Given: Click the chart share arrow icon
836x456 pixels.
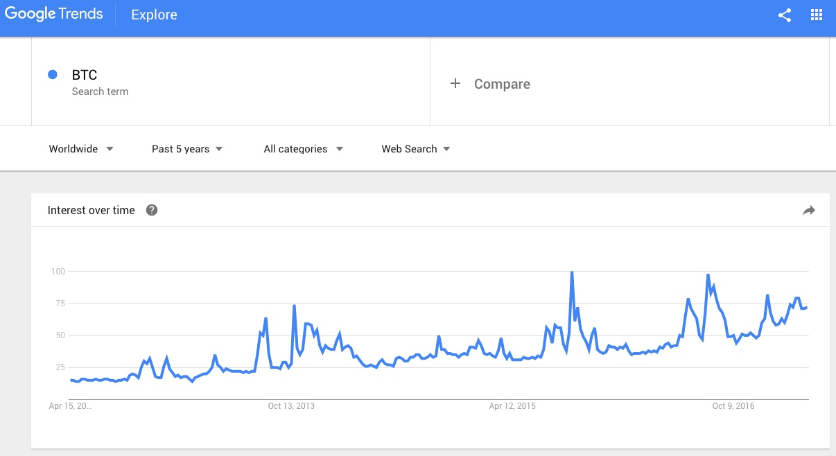Looking at the screenshot, I should click(x=808, y=211).
